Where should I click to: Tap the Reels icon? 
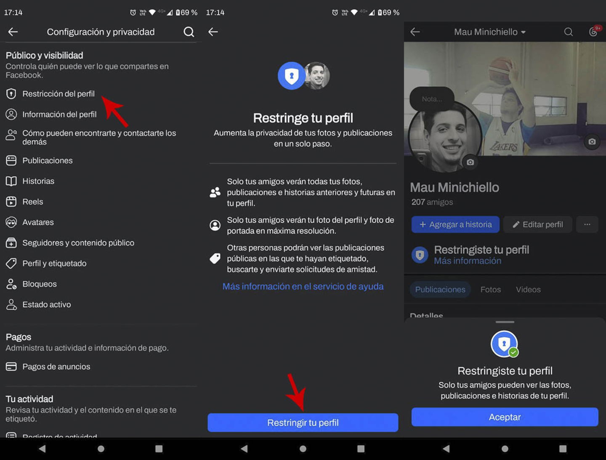point(11,202)
